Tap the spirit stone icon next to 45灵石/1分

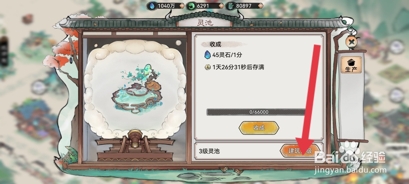[x=208, y=54]
